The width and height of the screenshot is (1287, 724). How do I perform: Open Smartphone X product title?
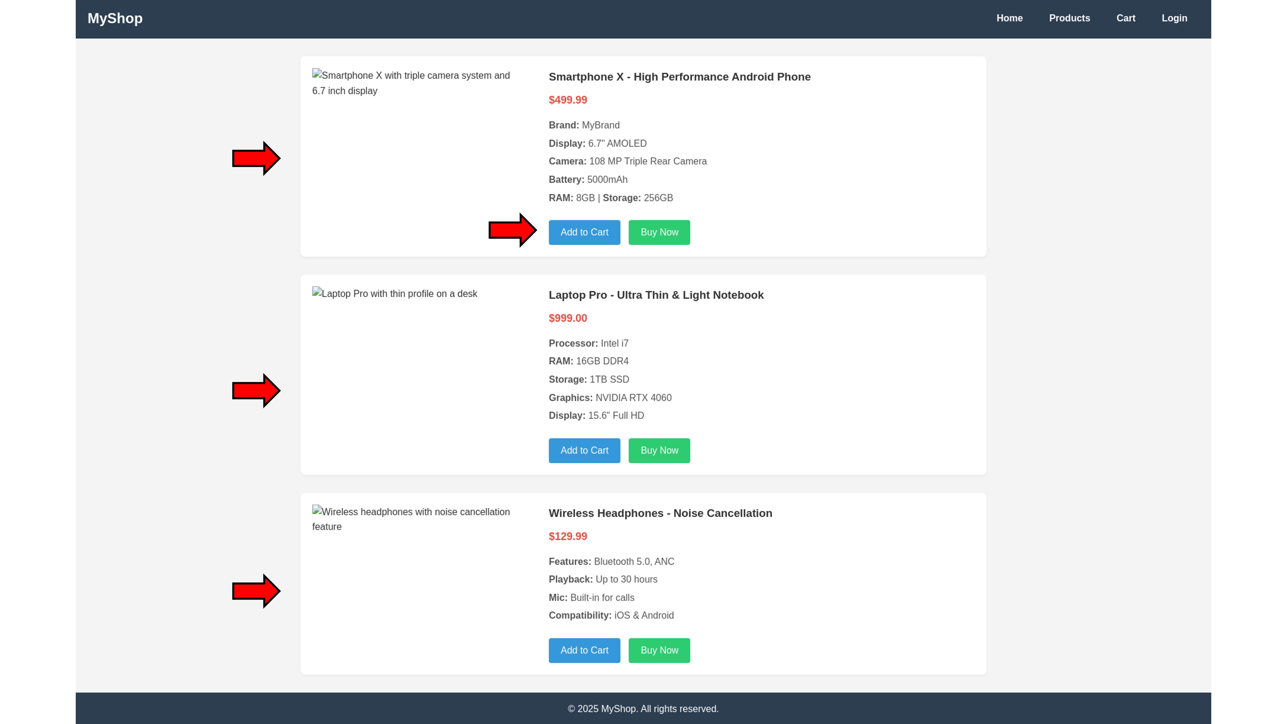679,77
